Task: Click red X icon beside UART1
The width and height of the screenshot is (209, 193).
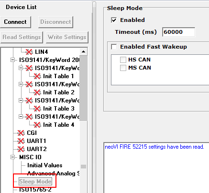Action: (x=21, y=141)
